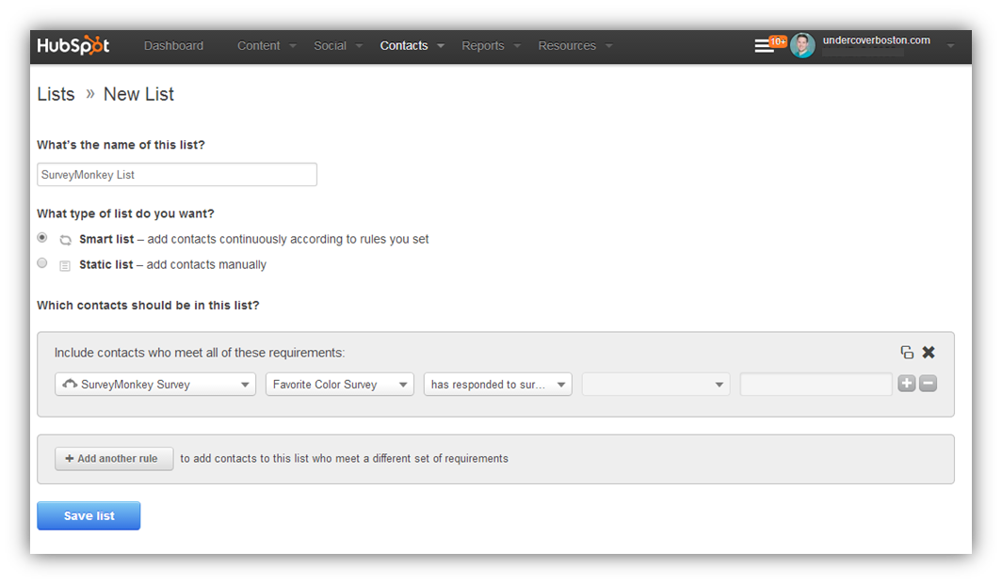Image resolution: width=1002 pixels, height=584 pixels.
Task: Click the user profile avatar
Action: (x=802, y=45)
